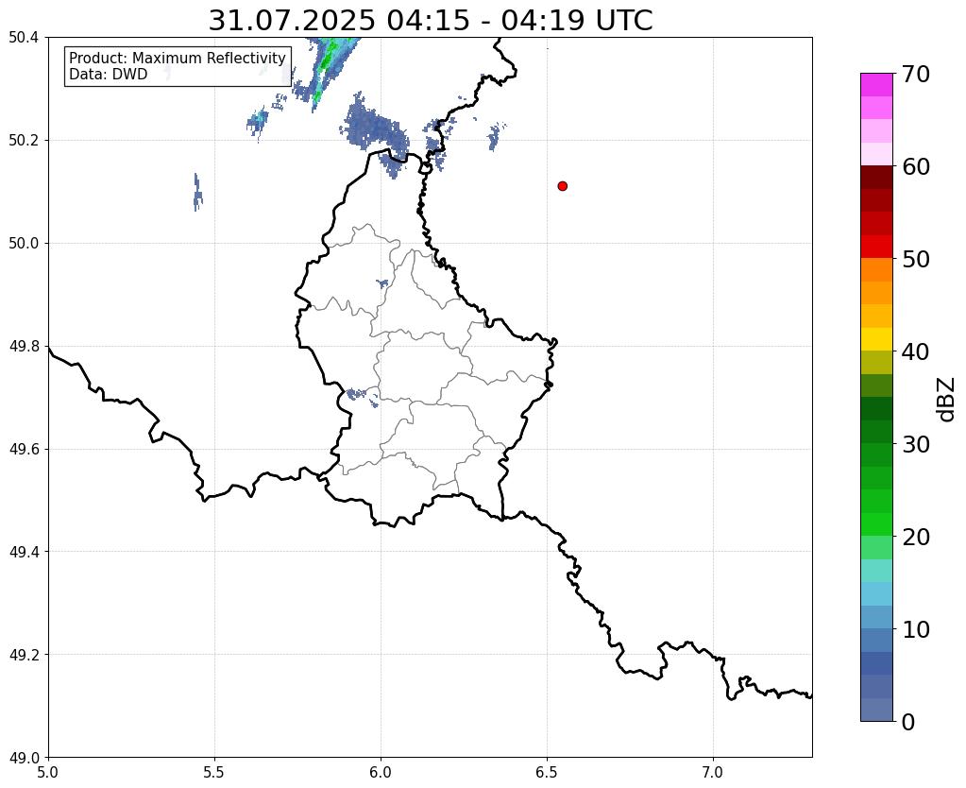The image size is (966, 788).
Task: Click the latitude axis label 49.6
Action: [24, 450]
